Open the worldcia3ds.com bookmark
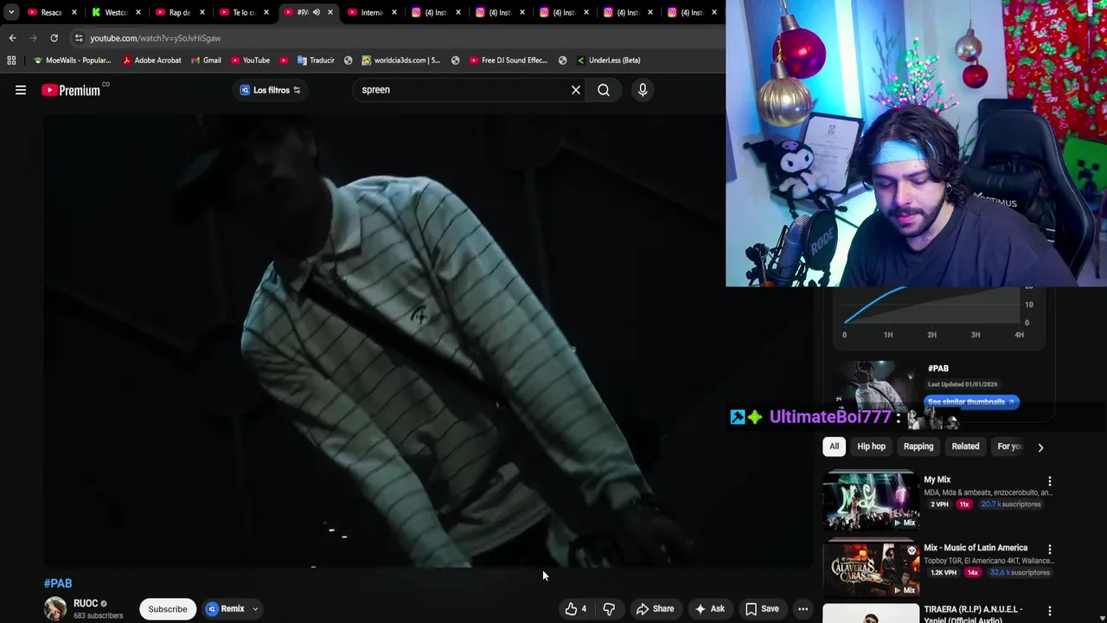 point(401,61)
